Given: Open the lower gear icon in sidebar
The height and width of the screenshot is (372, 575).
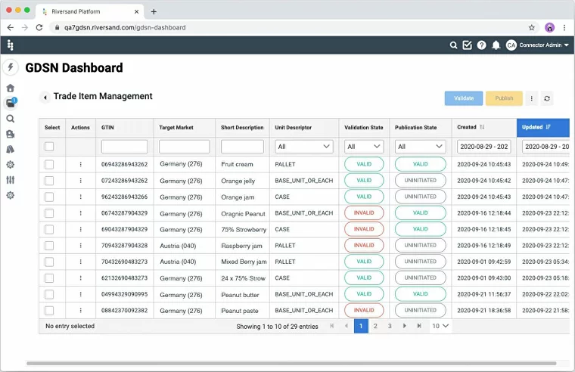Looking at the screenshot, I should coord(11,195).
